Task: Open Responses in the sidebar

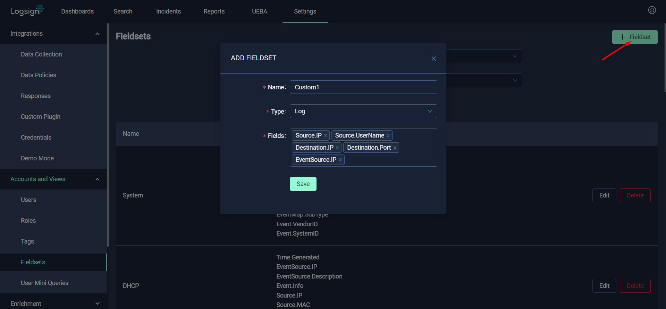Action: (36, 96)
